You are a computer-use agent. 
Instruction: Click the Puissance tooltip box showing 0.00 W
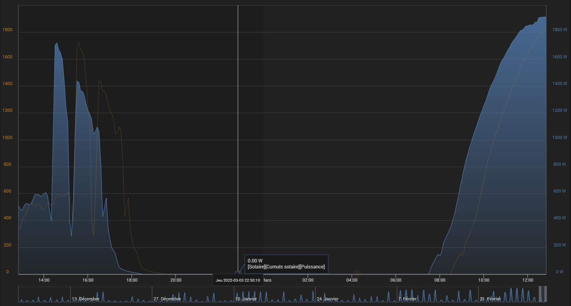click(x=286, y=264)
